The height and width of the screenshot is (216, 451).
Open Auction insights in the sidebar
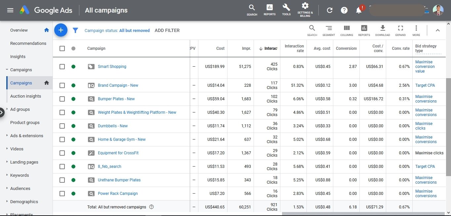coord(25,96)
